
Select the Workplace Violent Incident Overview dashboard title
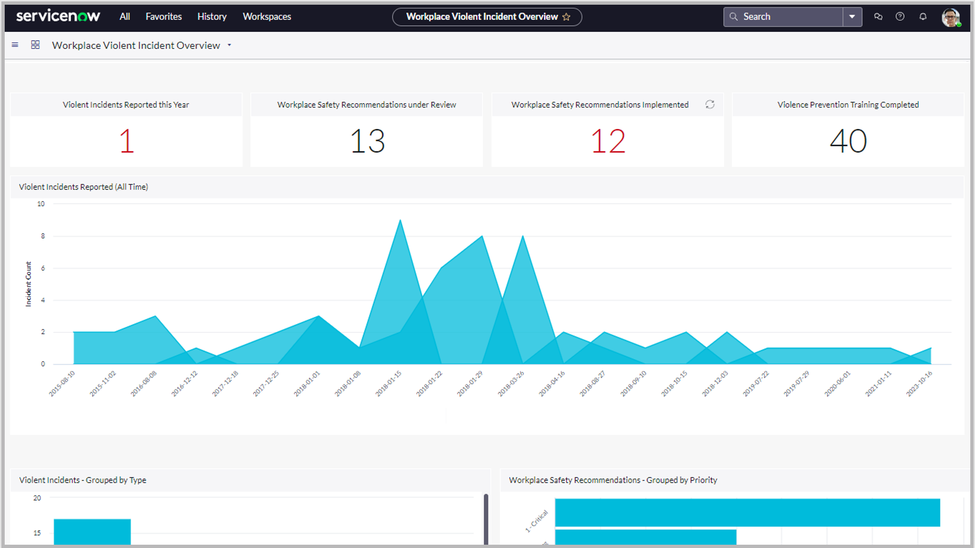pyautogui.click(x=136, y=45)
